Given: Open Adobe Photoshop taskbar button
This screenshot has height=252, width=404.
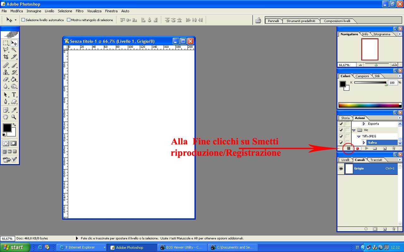Looking at the screenshot, I should (131, 248).
